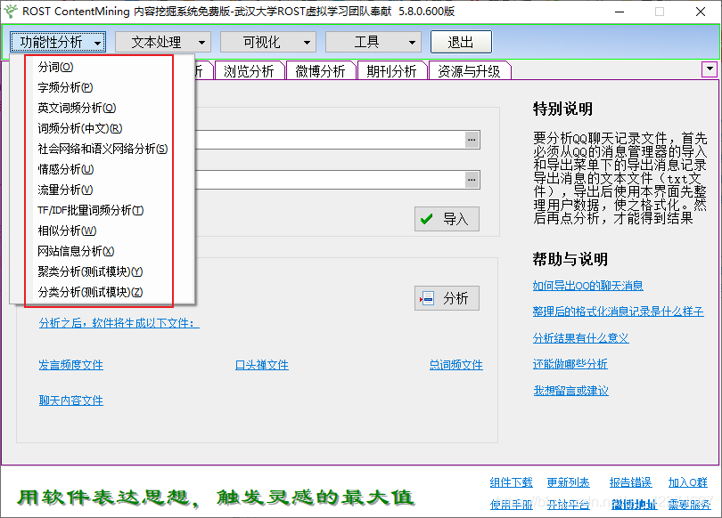
Task: Open the 总词频文件 link
Action: [x=455, y=365]
